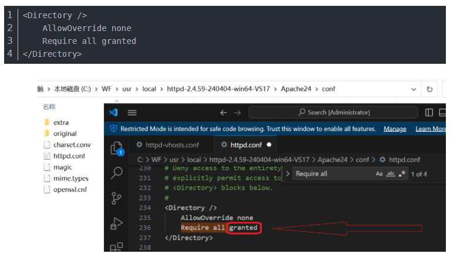Select the openssl.cnf file
The width and height of the screenshot is (450, 257).
[x=70, y=189]
